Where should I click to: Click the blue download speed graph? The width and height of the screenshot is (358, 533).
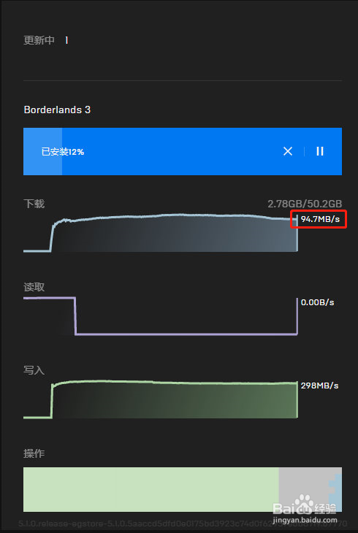(x=161, y=233)
